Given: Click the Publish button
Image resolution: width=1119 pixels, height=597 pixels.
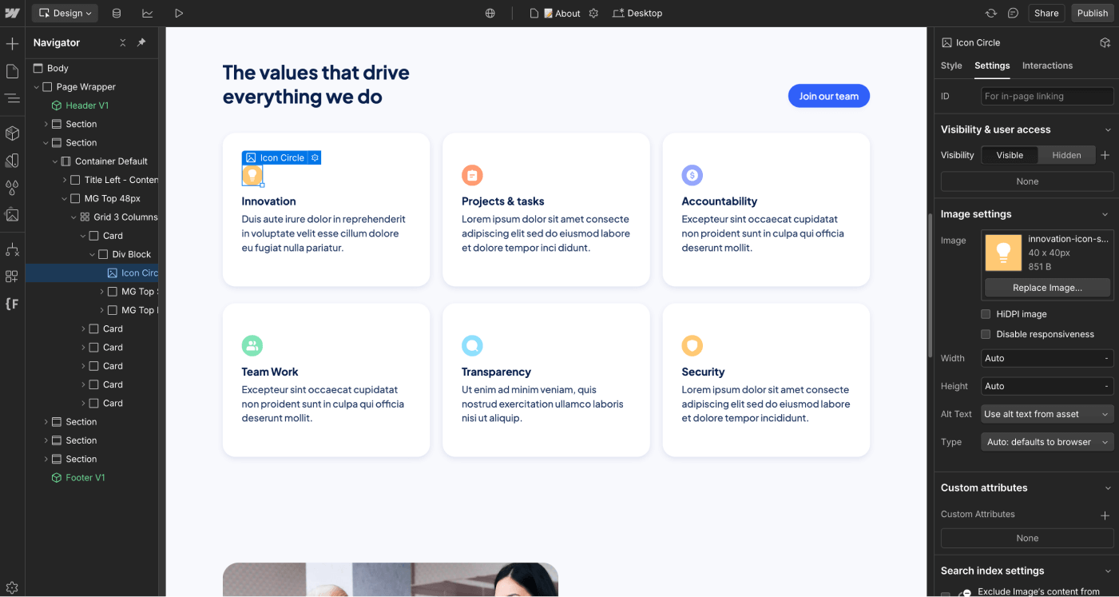Looking at the screenshot, I should coord(1092,13).
